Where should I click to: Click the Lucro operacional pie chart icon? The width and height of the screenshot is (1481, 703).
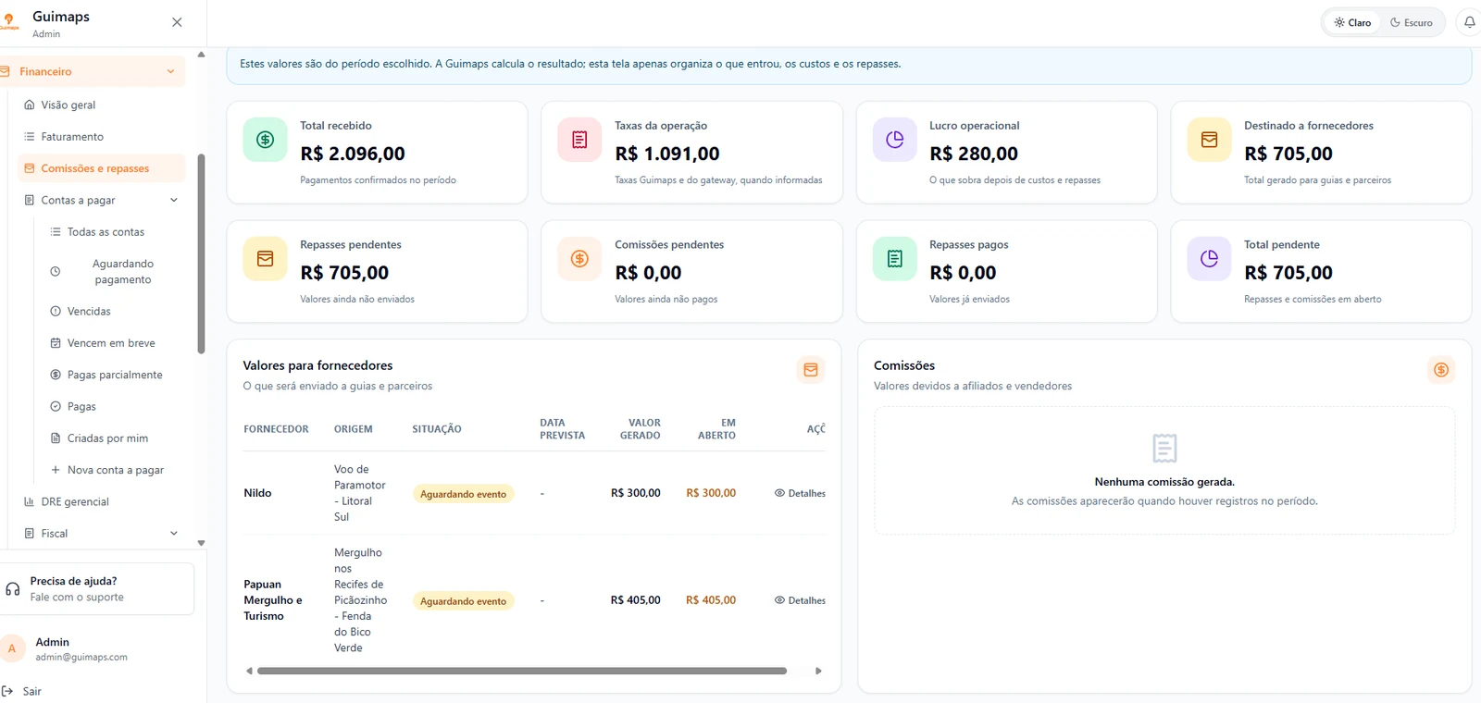[894, 140]
